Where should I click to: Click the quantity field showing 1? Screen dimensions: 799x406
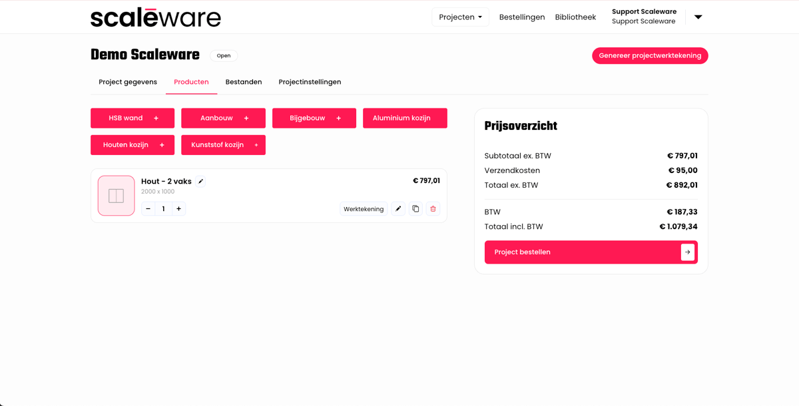(x=164, y=209)
